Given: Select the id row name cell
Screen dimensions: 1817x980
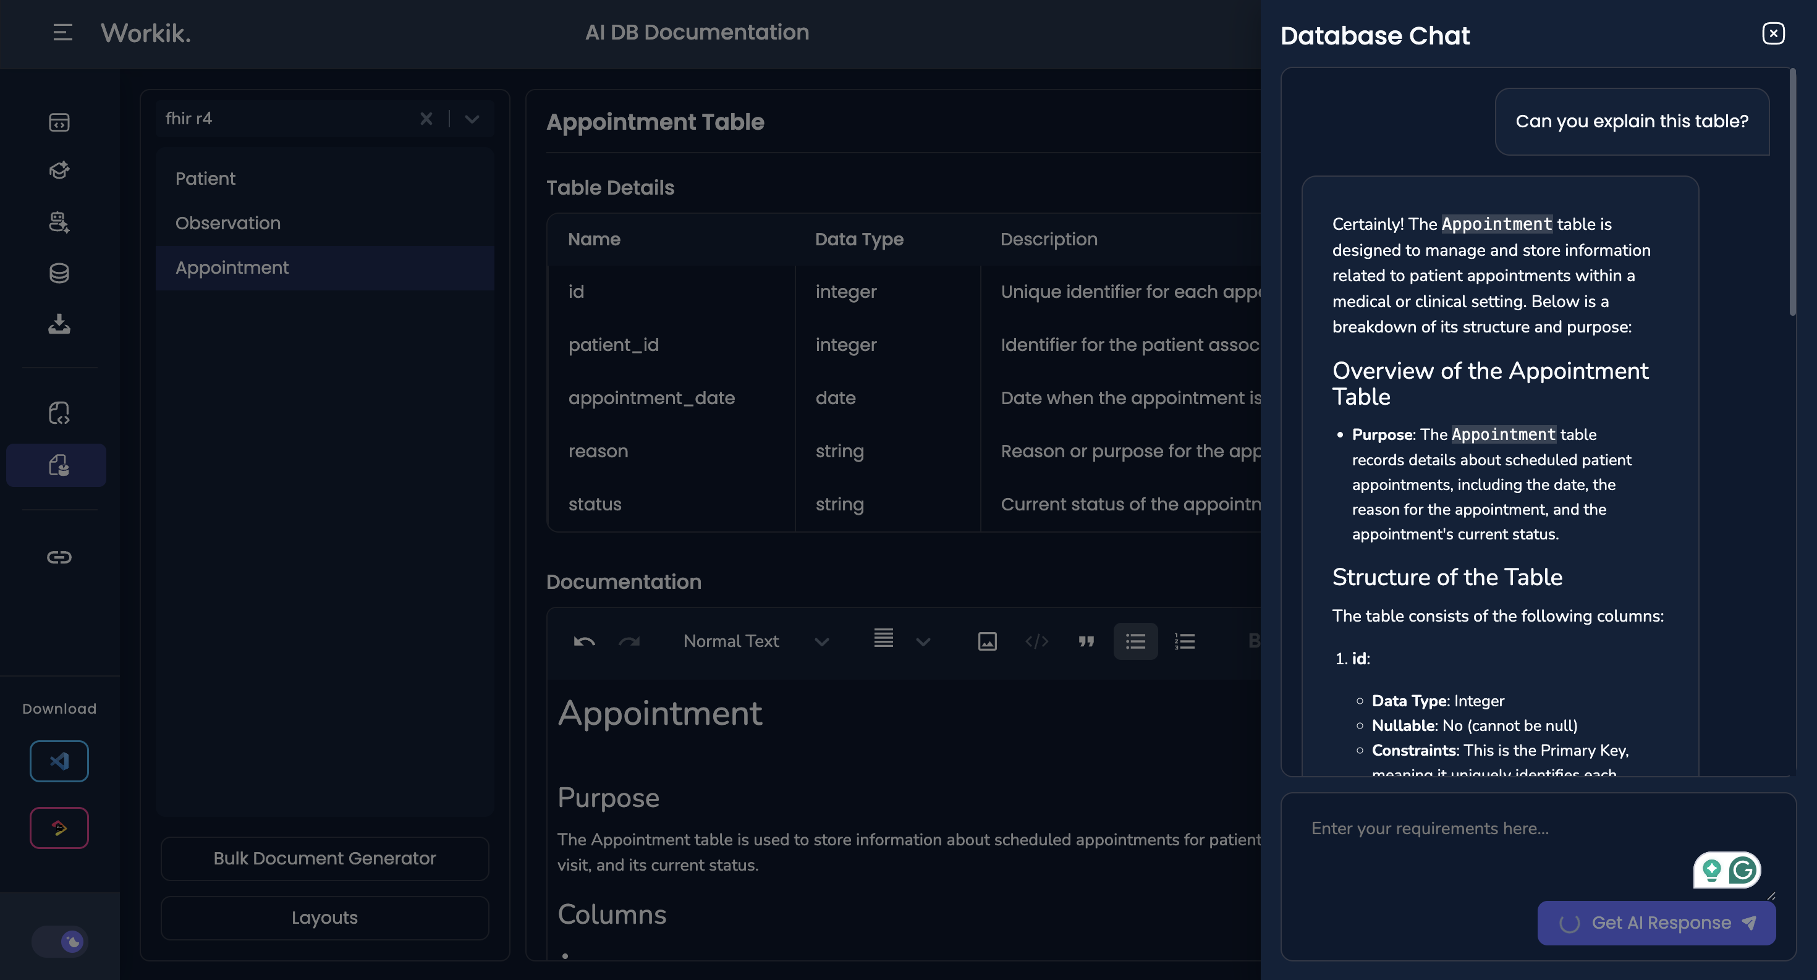Looking at the screenshot, I should pos(671,292).
